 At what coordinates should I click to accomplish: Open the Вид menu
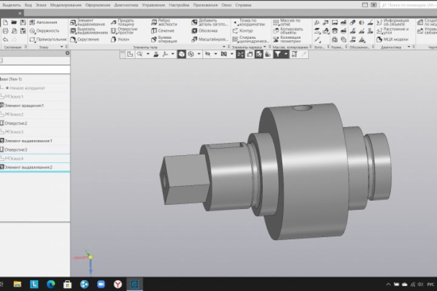coord(28,5)
